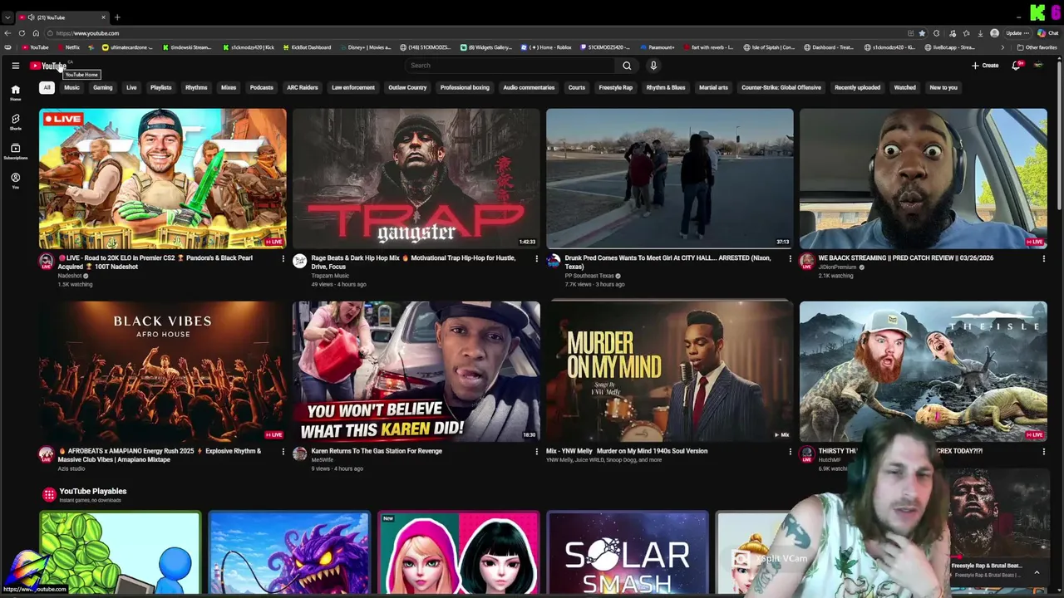Select the Freestyle Rap filter chip
Image resolution: width=1064 pixels, height=598 pixels.
click(x=615, y=87)
